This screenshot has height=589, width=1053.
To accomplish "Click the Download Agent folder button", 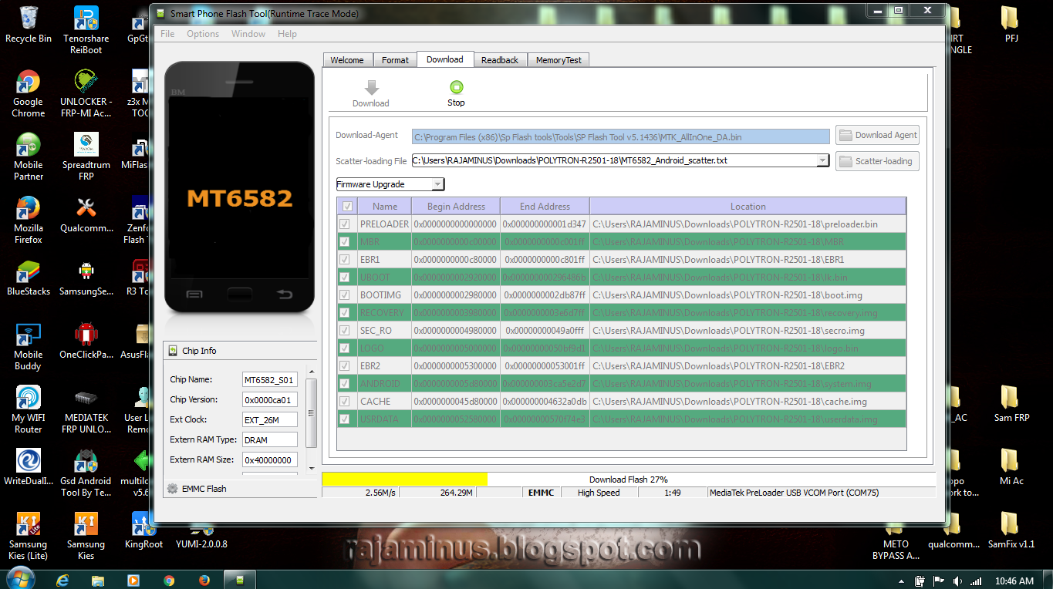I will (877, 135).
